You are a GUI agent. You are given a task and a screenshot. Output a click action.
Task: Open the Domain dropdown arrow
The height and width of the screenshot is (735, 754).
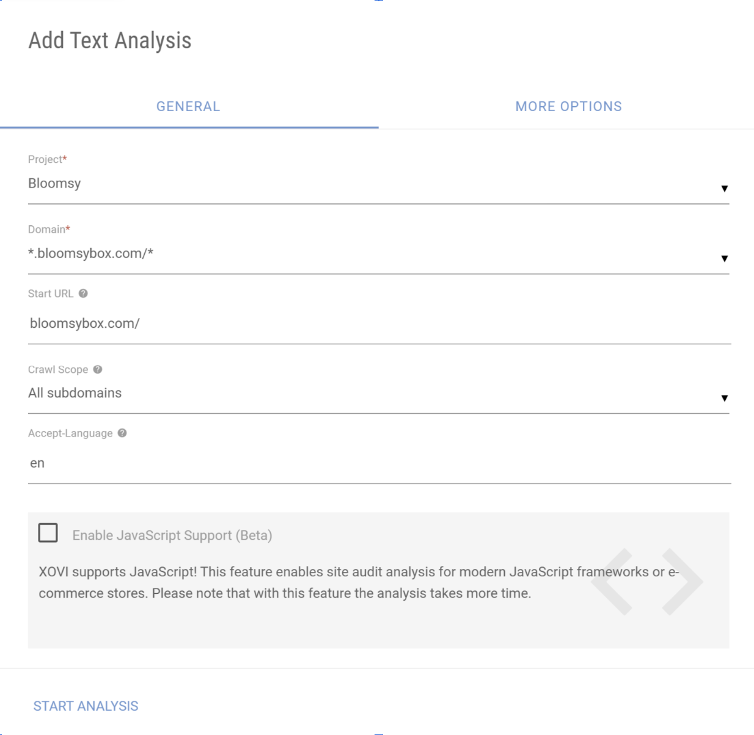coord(724,259)
